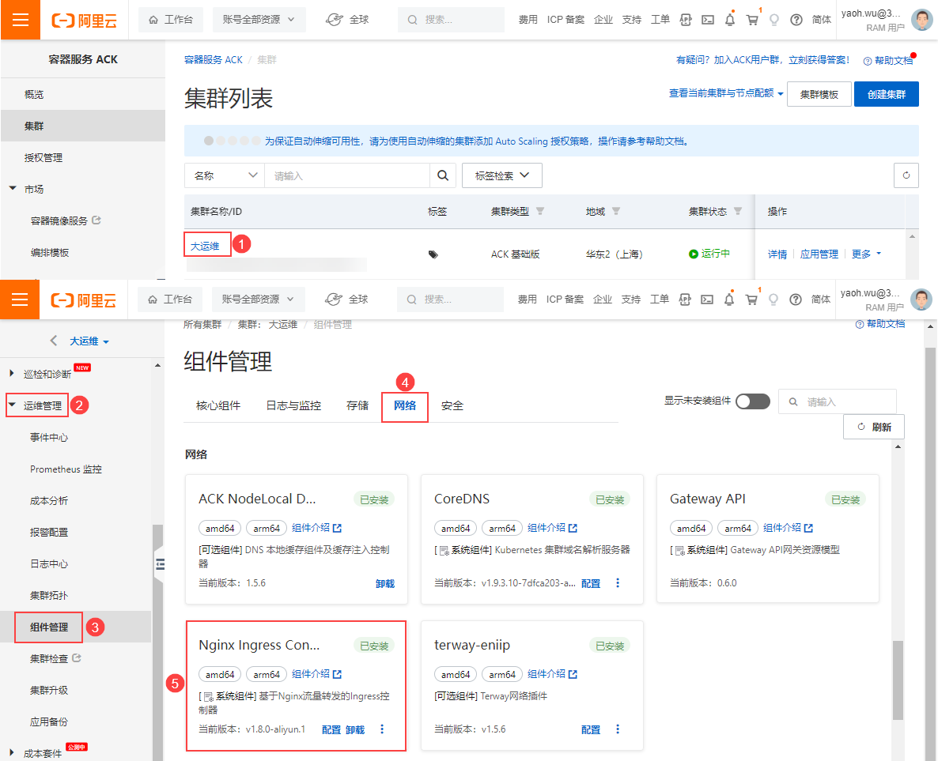Image resolution: width=938 pixels, height=761 pixels.
Task: Switch to 存储 tab
Action: 357,405
